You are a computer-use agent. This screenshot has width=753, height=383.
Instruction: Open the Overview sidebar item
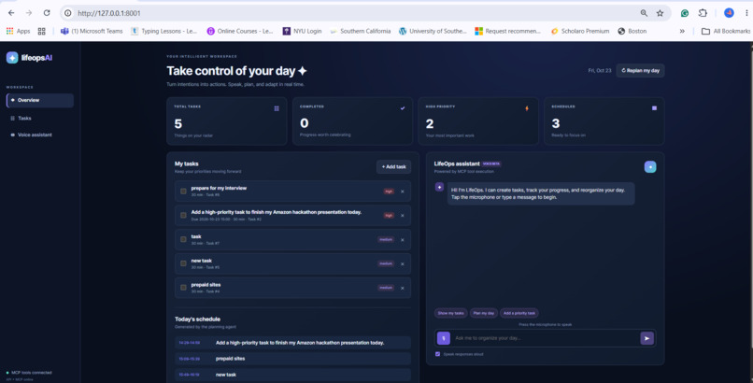click(40, 100)
